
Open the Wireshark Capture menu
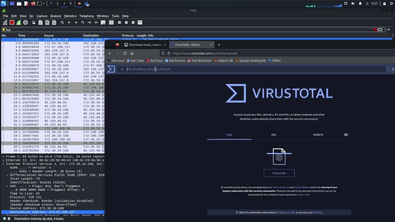coord(42,16)
